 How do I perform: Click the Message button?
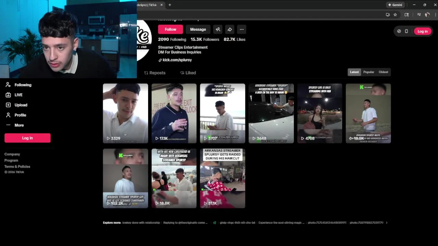pyautogui.click(x=198, y=29)
